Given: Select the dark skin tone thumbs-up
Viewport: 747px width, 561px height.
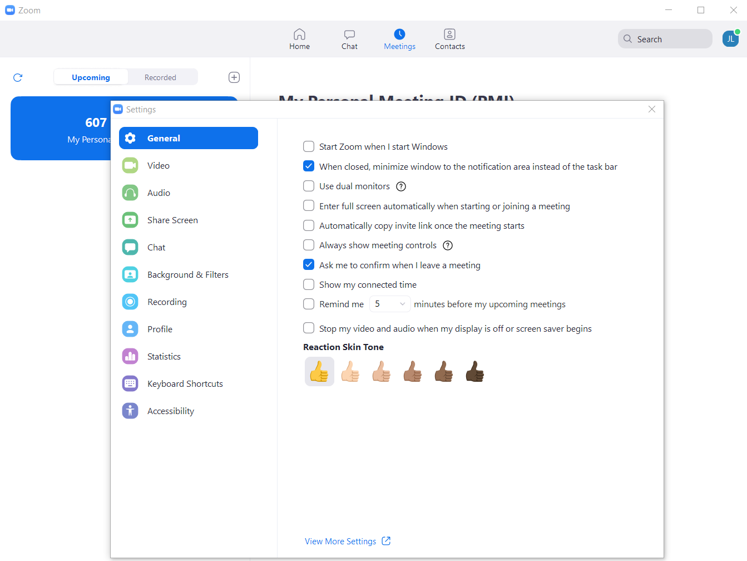Looking at the screenshot, I should [475, 371].
